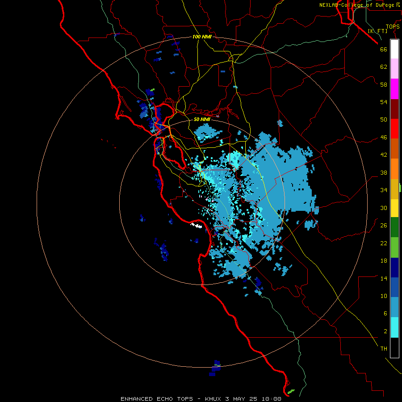Select the 14 legend number

point(384,278)
